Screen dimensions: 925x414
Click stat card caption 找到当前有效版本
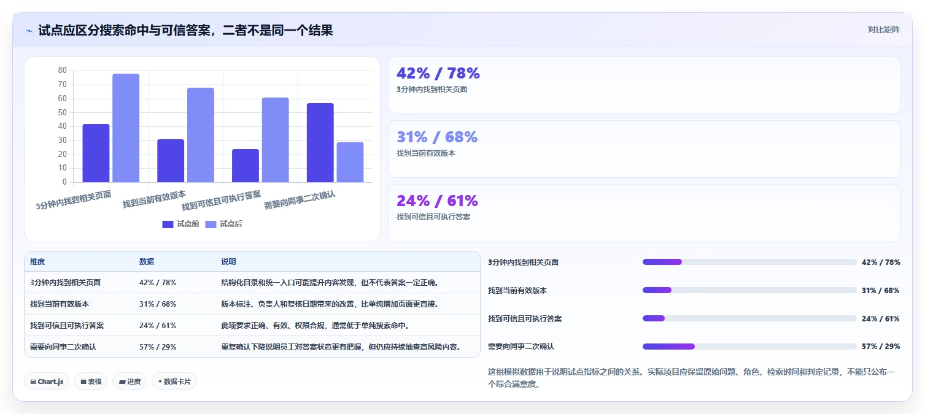(426, 153)
